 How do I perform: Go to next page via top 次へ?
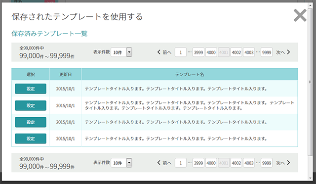pyautogui.click(x=283, y=52)
